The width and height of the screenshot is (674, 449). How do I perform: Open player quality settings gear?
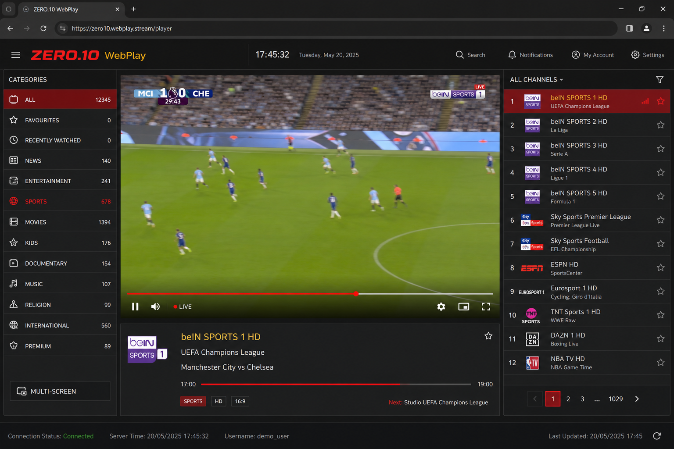tap(441, 306)
